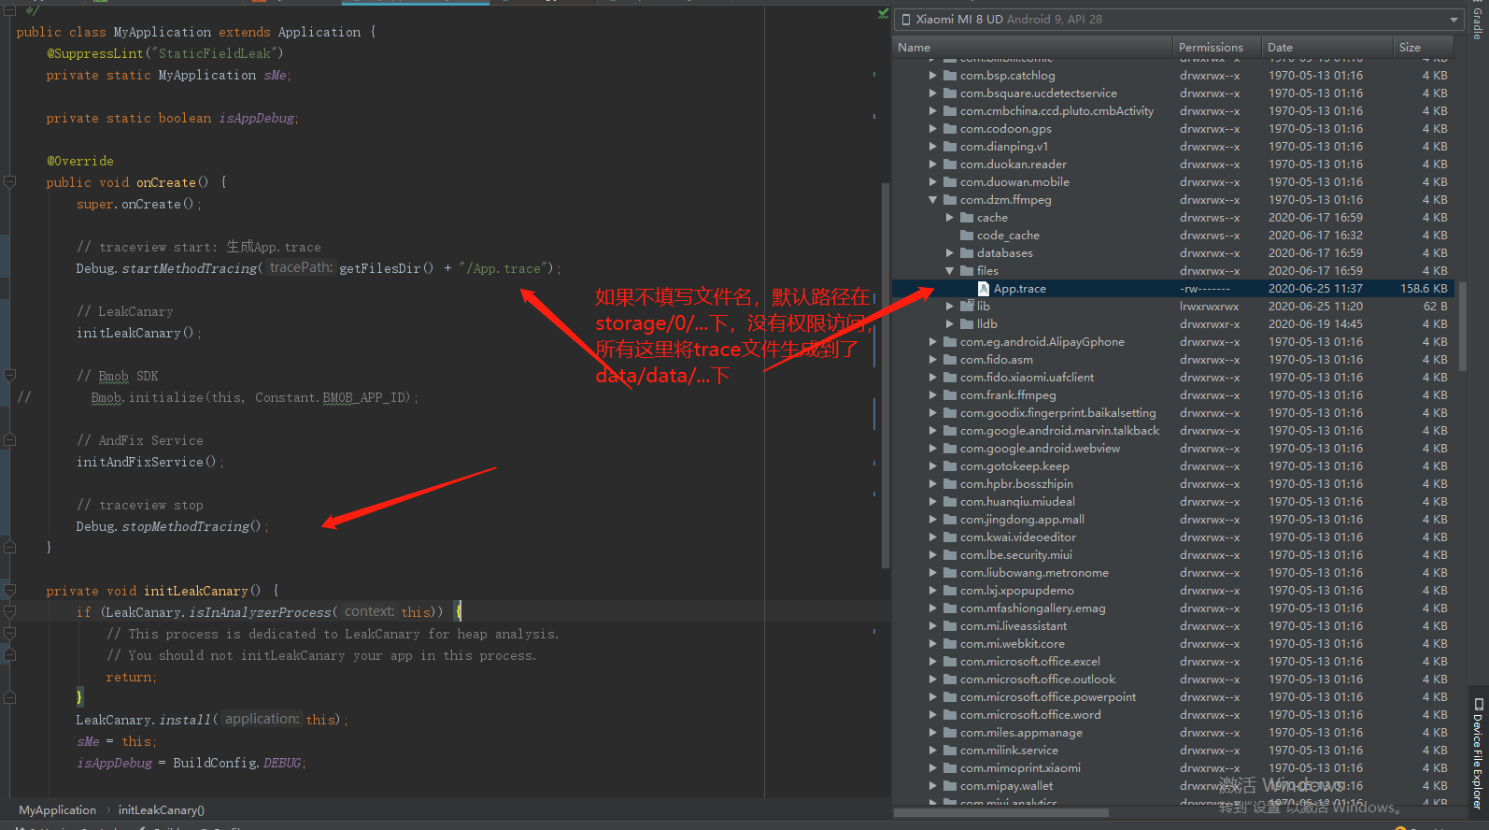Click the file explorer vertical scrollbar
This screenshot has height=830, width=1489.
(1462, 327)
